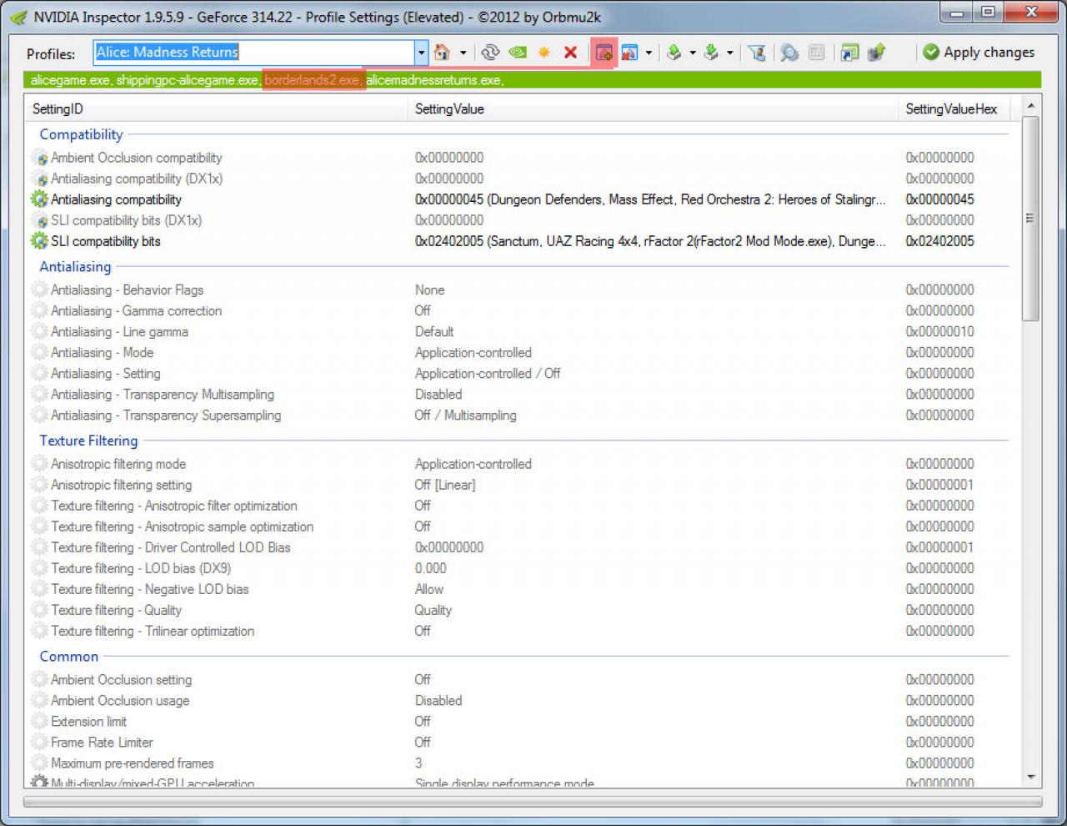This screenshot has height=826, width=1067.
Task: Remove an application from the current profile
Action: pos(630,53)
